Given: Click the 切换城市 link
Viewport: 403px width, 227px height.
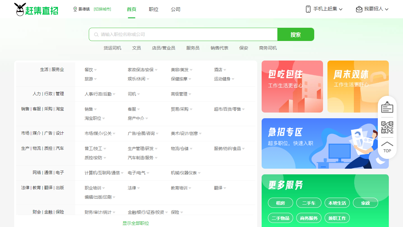Looking at the screenshot, I should pyautogui.click(x=102, y=9).
